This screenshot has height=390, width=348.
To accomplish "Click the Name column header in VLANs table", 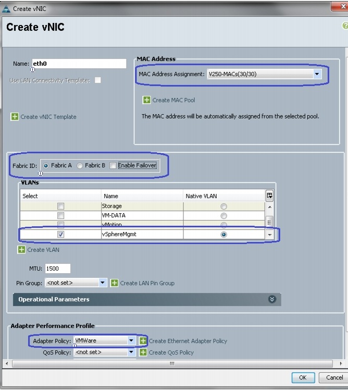I will pyautogui.click(x=142, y=196).
